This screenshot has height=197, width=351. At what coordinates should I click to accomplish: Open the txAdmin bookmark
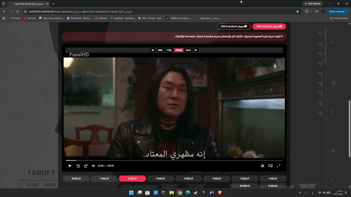101,18
